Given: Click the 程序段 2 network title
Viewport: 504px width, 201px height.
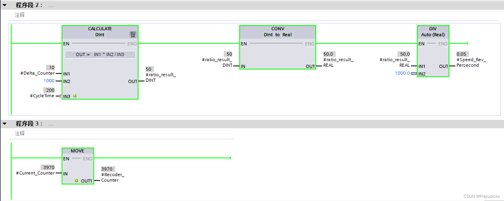Looking at the screenshot, I should coord(29,5).
